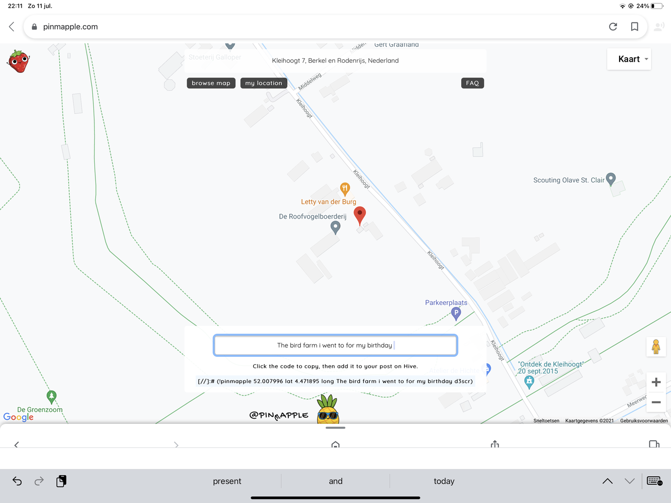The image size is (671, 503).
Task: Choose the 'and' keyboard suggestion
Action: click(x=335, y=481)
